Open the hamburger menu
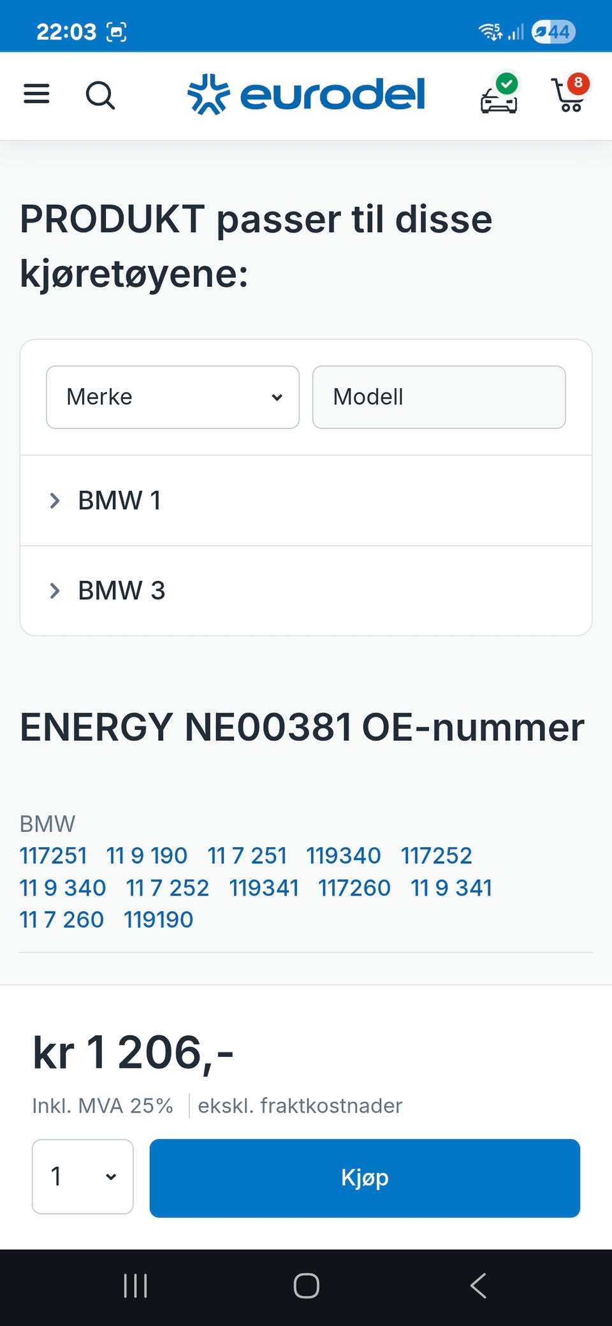This screenshot has width=612, height=1326. pos(36,94)
